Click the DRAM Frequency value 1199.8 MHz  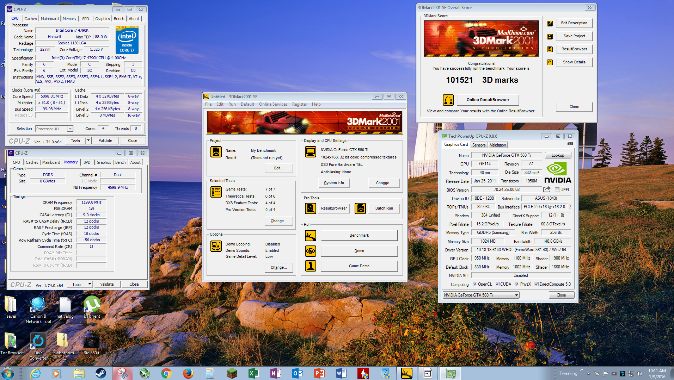click(x=91, y=203)
